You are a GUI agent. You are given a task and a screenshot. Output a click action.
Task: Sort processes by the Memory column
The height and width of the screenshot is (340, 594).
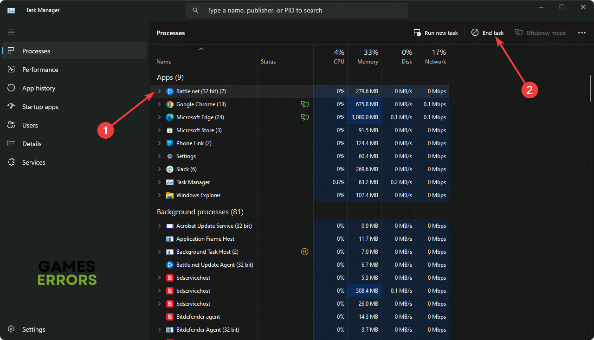[367, 57]
